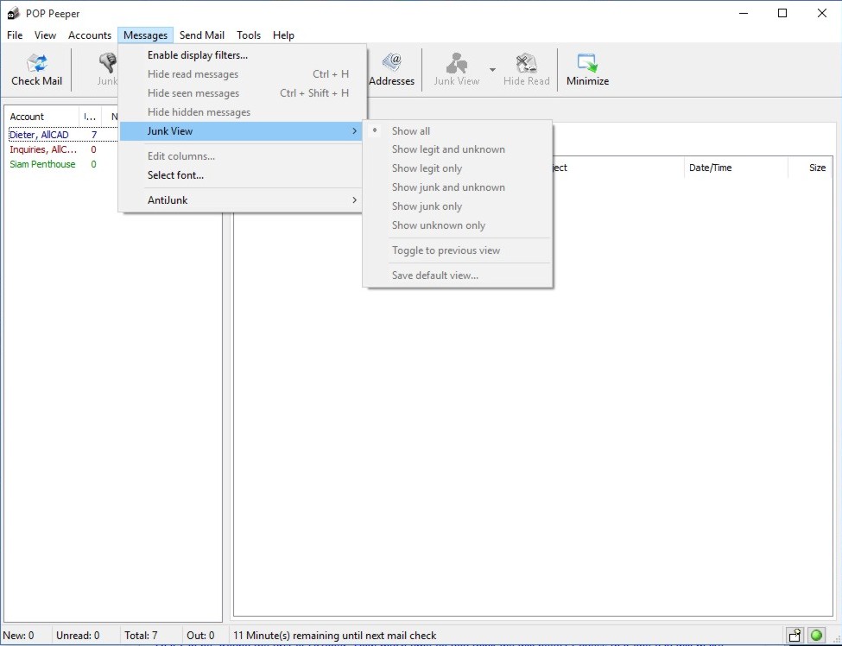Click the Hide Read toolbar icon

pyautogui.click(x=526, y=63)
